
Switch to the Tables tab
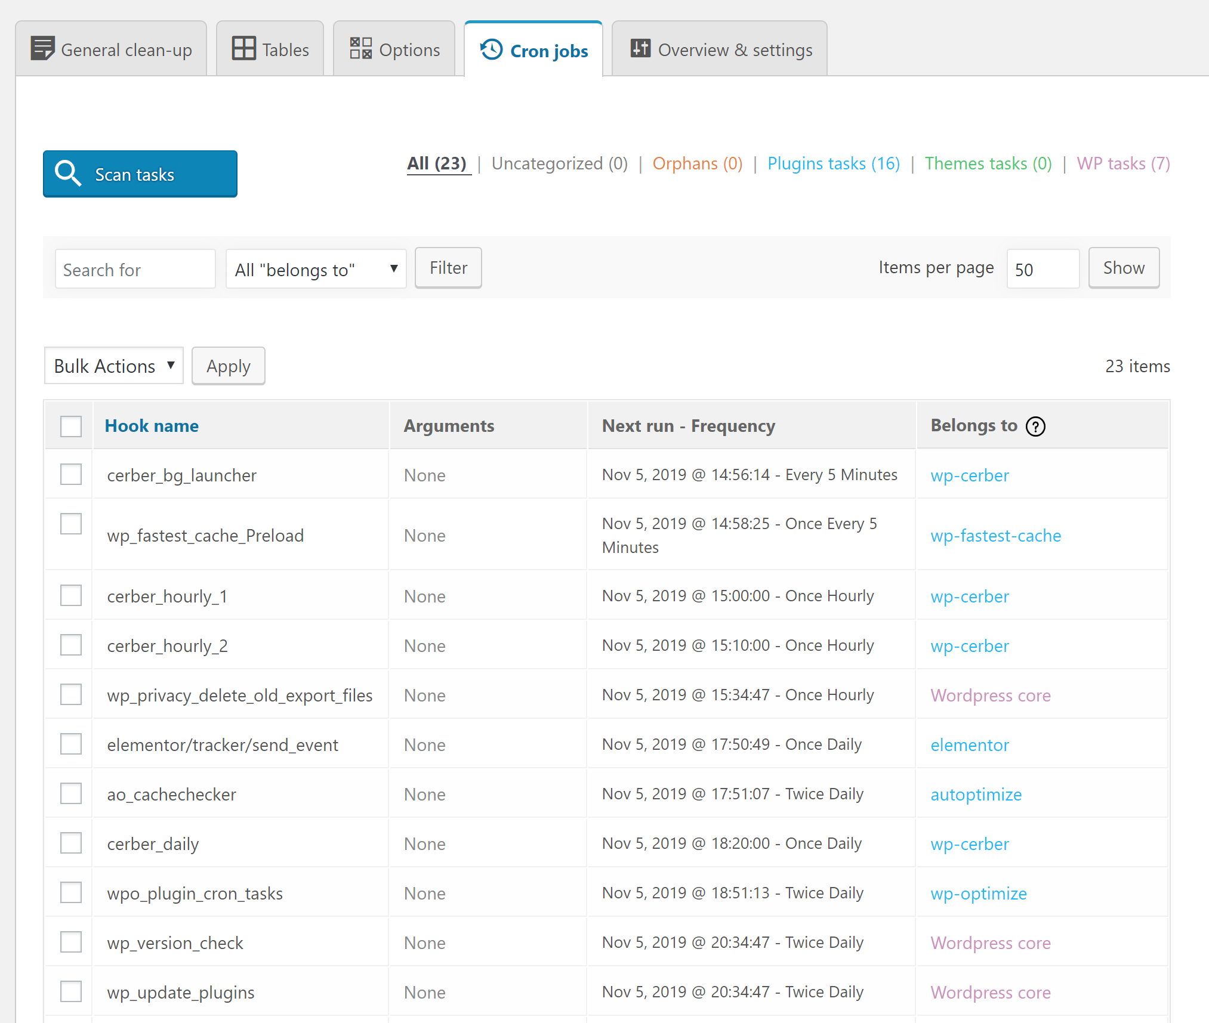(270, 50)
